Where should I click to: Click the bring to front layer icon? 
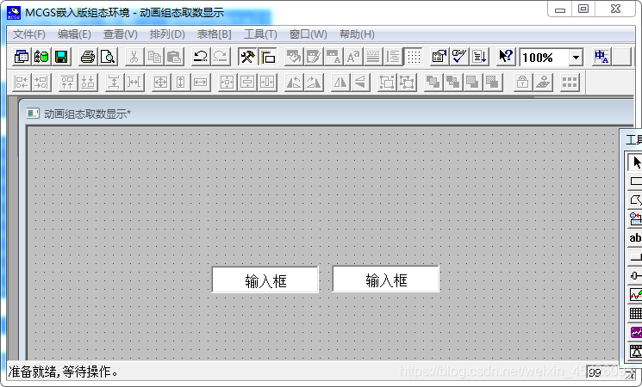[x=433, y=83]
